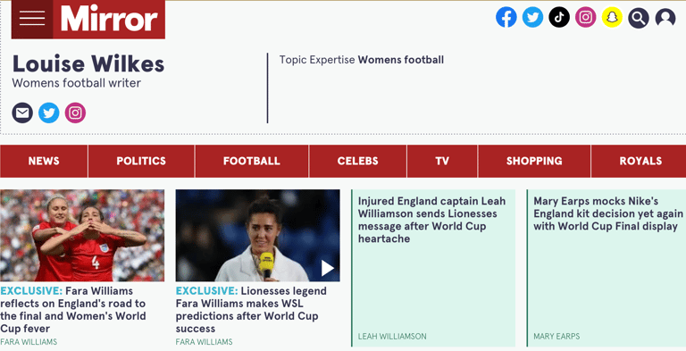This screenshot has height=351, width=686.
Task: Open the England players celebrating thumbnail
Action: click(82, 236)
